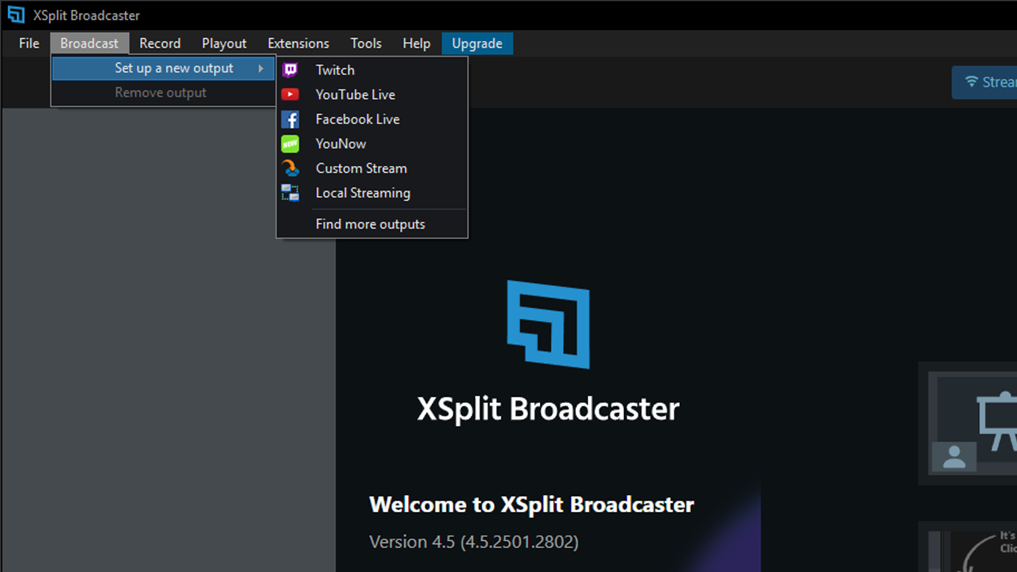Click the XSplit Broadcaster title bar logo
The image size is (1017, 572).
click(16, 15)
